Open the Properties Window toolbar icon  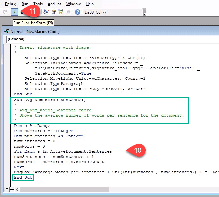53,12
